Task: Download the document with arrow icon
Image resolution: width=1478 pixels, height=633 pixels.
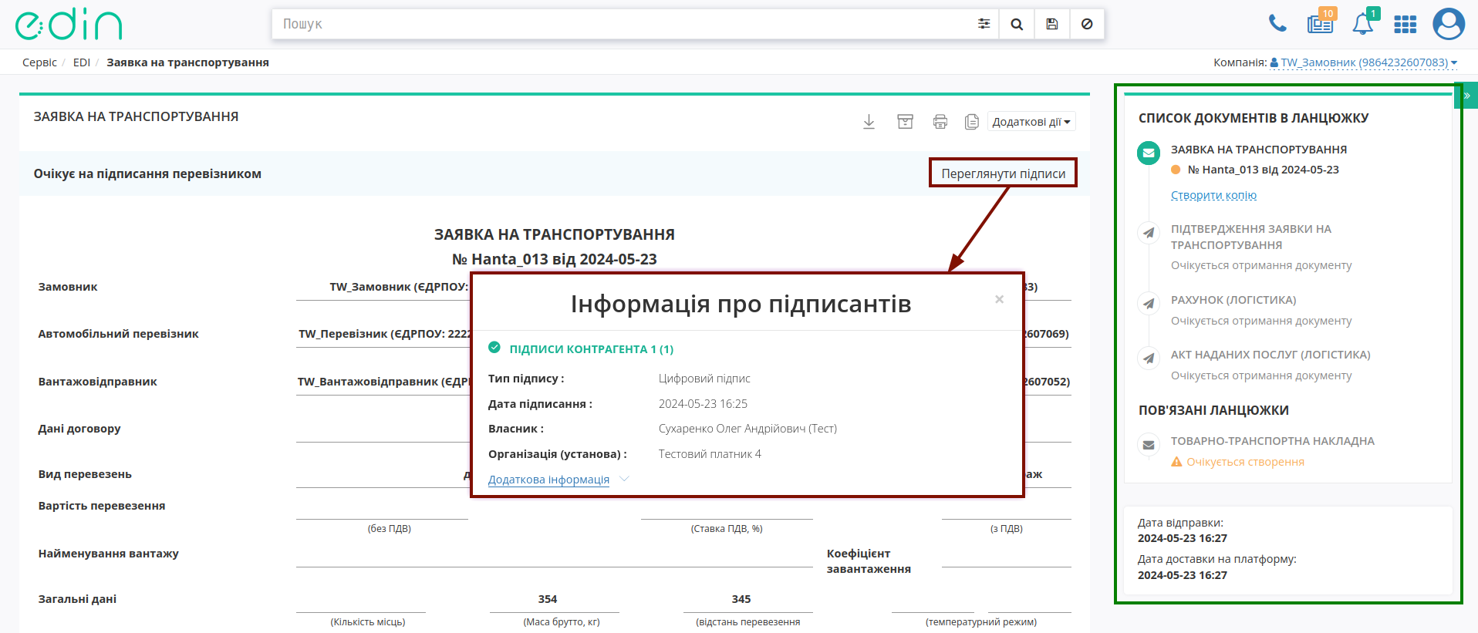Action: pos(869,122)
